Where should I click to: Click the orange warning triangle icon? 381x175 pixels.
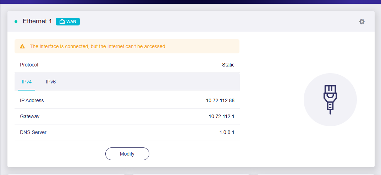pos(22,46)
